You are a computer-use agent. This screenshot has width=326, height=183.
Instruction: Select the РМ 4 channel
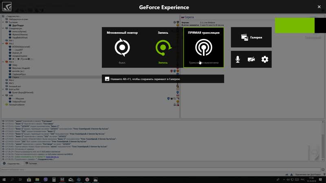pos(11,80)
